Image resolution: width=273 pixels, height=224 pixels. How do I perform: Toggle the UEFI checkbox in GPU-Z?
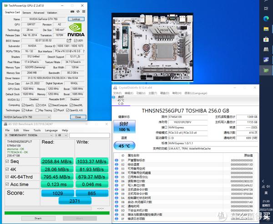click(x=76, y=40)
